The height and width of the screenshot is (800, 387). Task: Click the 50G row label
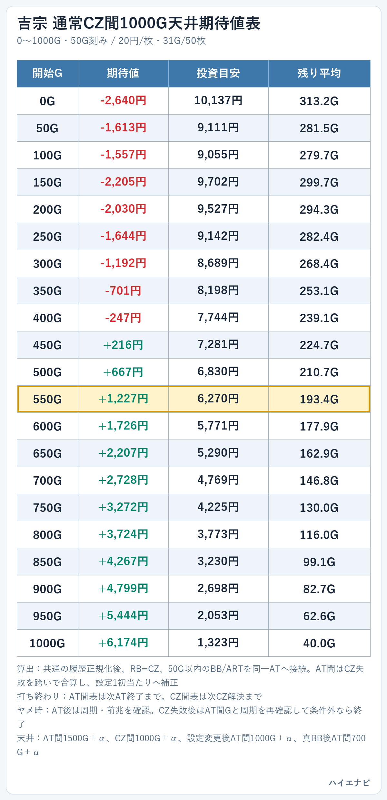point(47,128)
